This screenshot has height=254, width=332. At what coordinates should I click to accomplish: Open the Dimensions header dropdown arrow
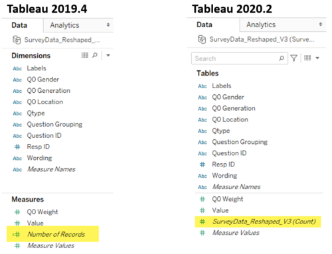(108, 55)
